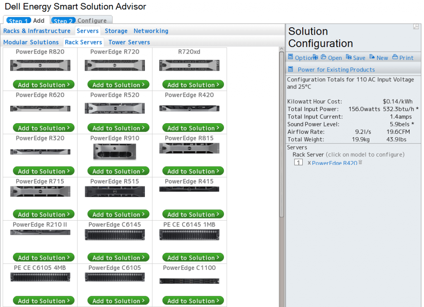The height and width of the screenshot is (307, 424).
Task: Click the PowerEdge R720 server image
Action: click(x=115, y=65)
